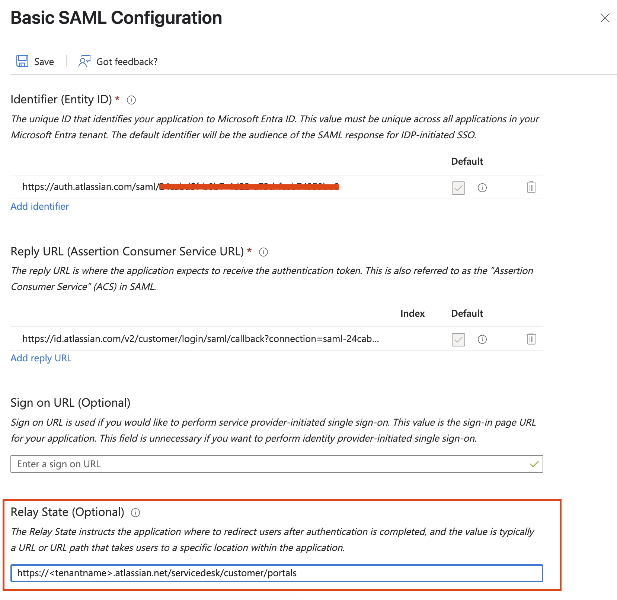Click Add reply URL link
Viewport: 617px width, 600px height.
point(41,358)
